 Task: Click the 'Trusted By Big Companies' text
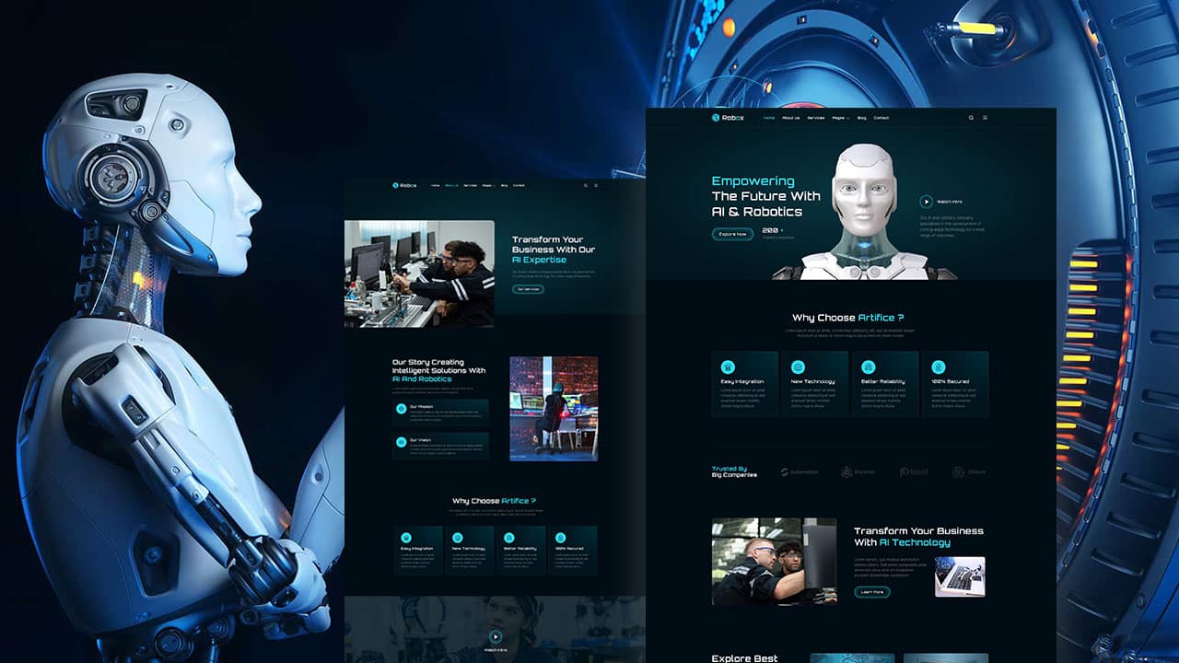[734, 471]
